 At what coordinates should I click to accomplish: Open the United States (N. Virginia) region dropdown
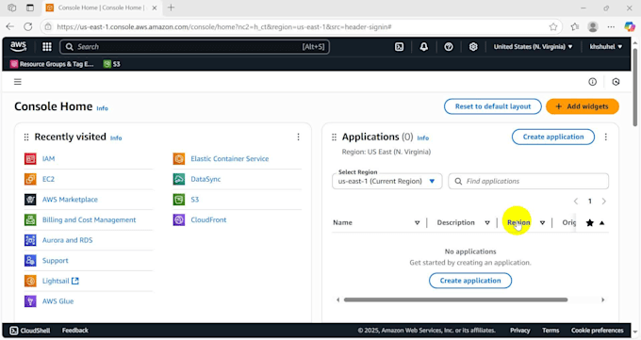534,46
